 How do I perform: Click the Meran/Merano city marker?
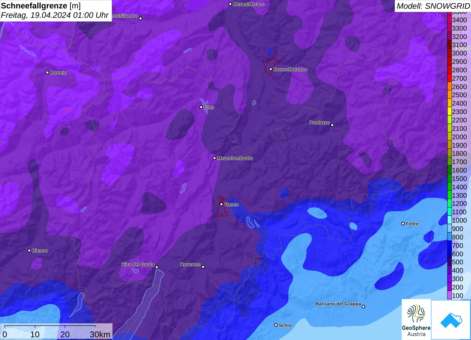pyautogui.click(x=230, y=4)
